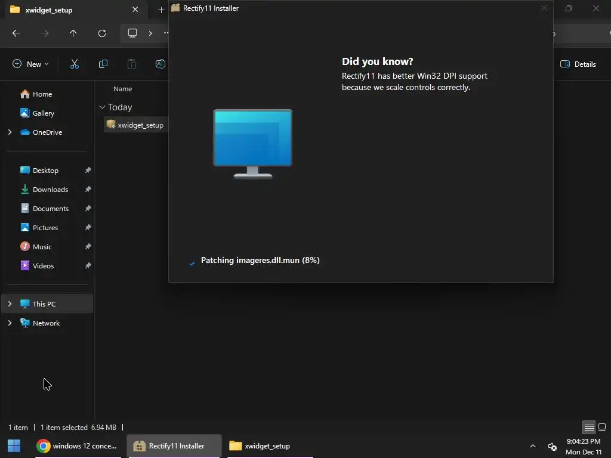Switch to xwidget_setup taskbar window

(269, 446)
